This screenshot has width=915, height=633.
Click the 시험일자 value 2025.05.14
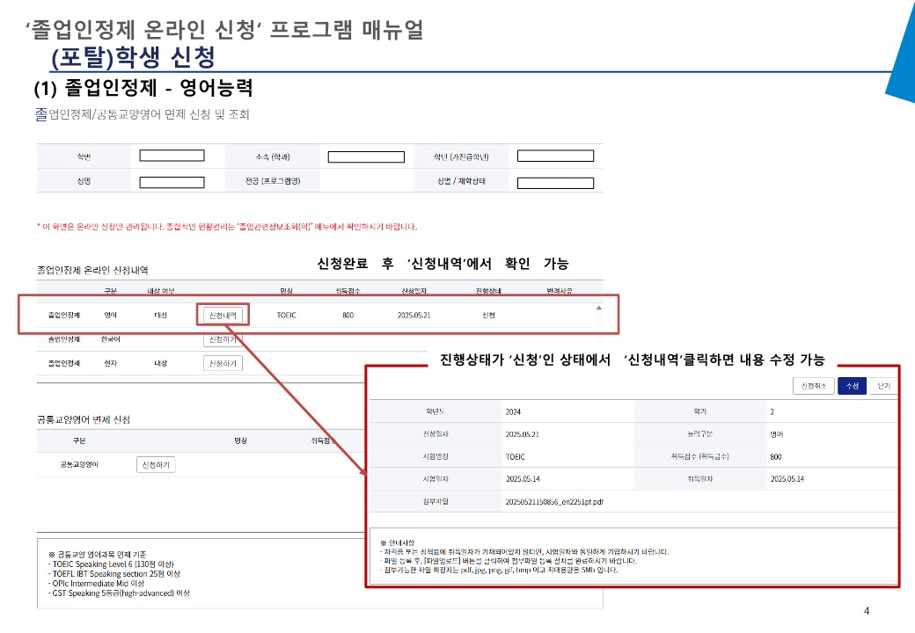523,479
